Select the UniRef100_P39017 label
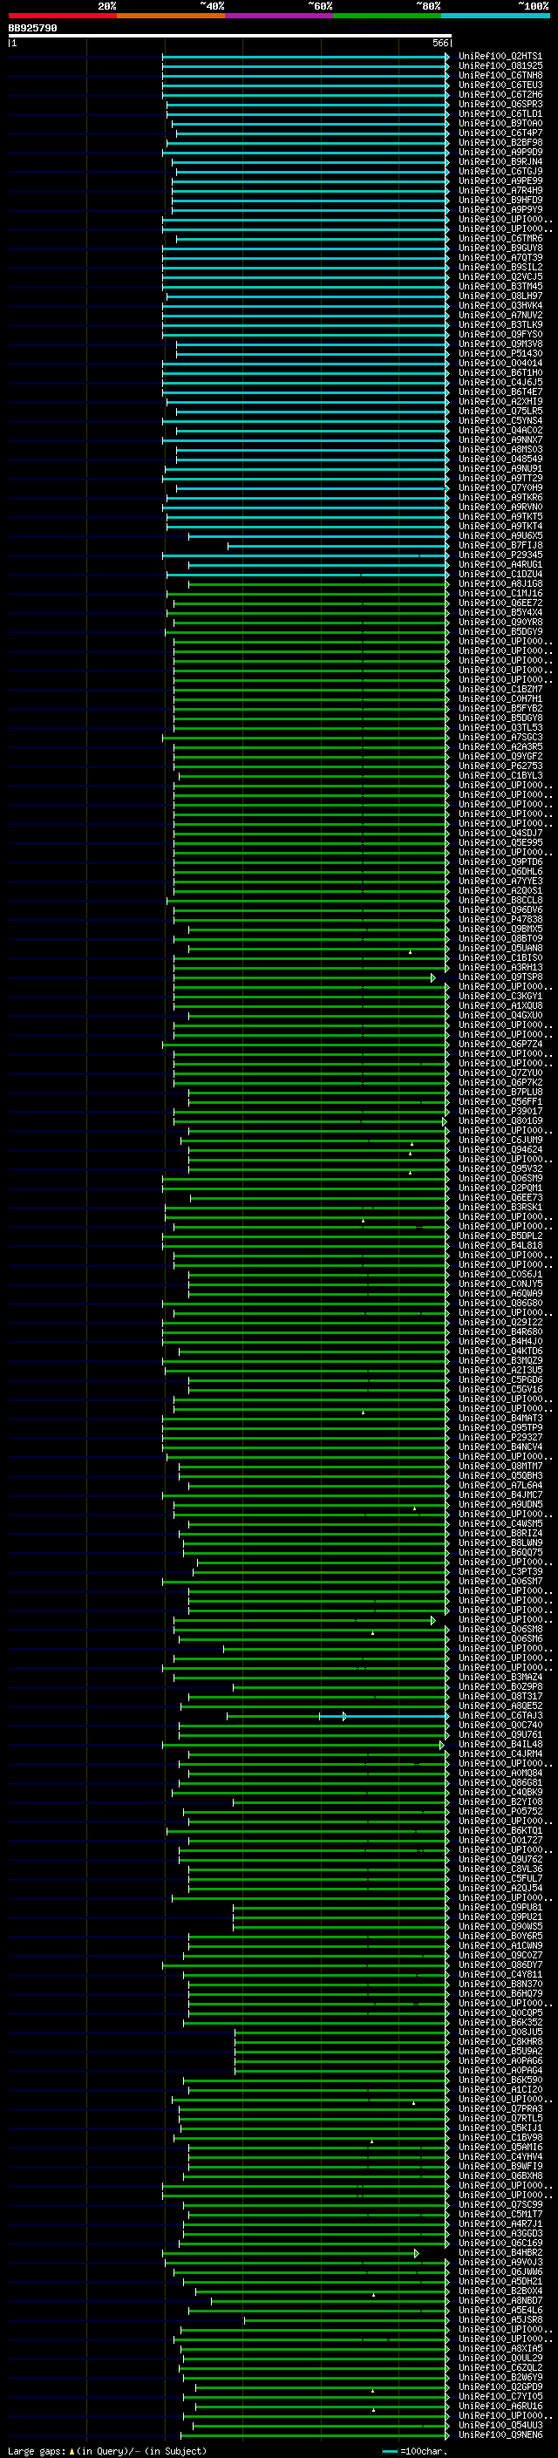Screen dimensions: 558x2458 (x=500, y=1112)
